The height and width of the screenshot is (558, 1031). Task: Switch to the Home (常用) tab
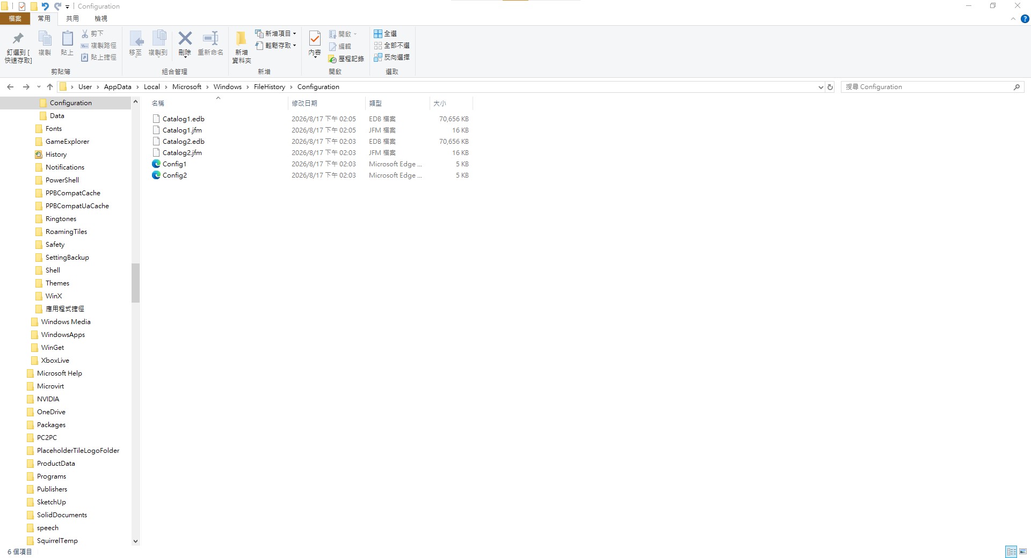click(44, 19)
